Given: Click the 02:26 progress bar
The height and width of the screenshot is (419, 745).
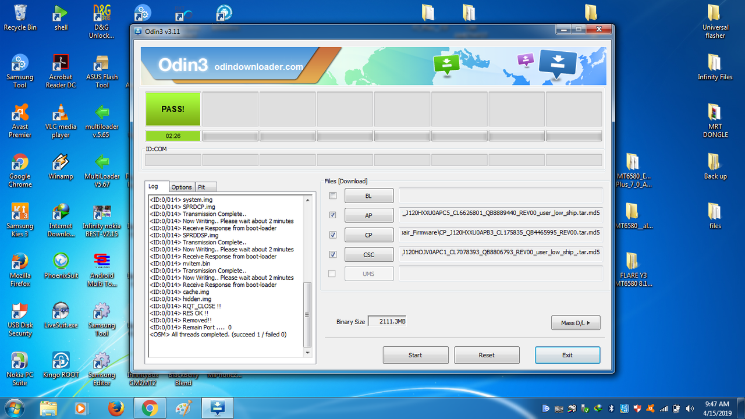Looking at the screenshot, I should tap(173, 136).
